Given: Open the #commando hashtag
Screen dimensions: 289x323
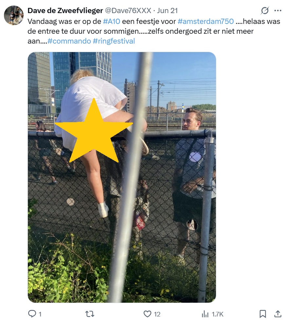Looking at the screenshot, I should [69, 41].
